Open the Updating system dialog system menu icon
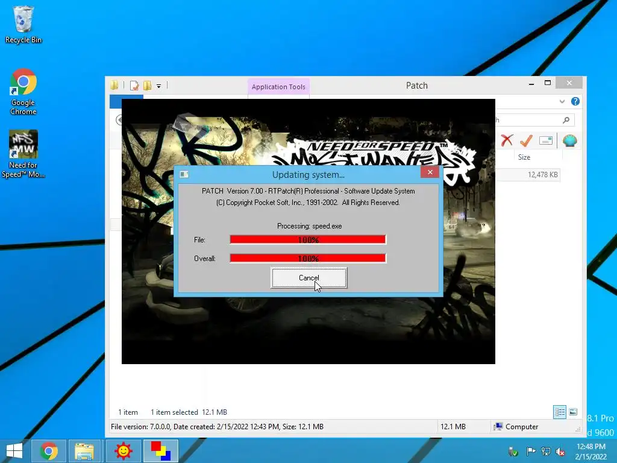 (184, 174)
